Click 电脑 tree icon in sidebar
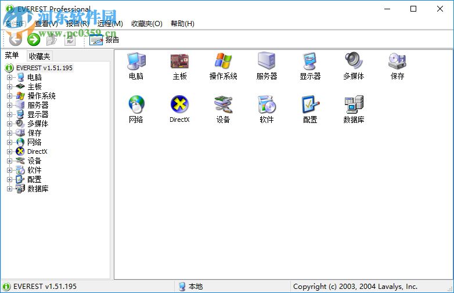This screenshot has height=293, width=454. coord(20,77)
